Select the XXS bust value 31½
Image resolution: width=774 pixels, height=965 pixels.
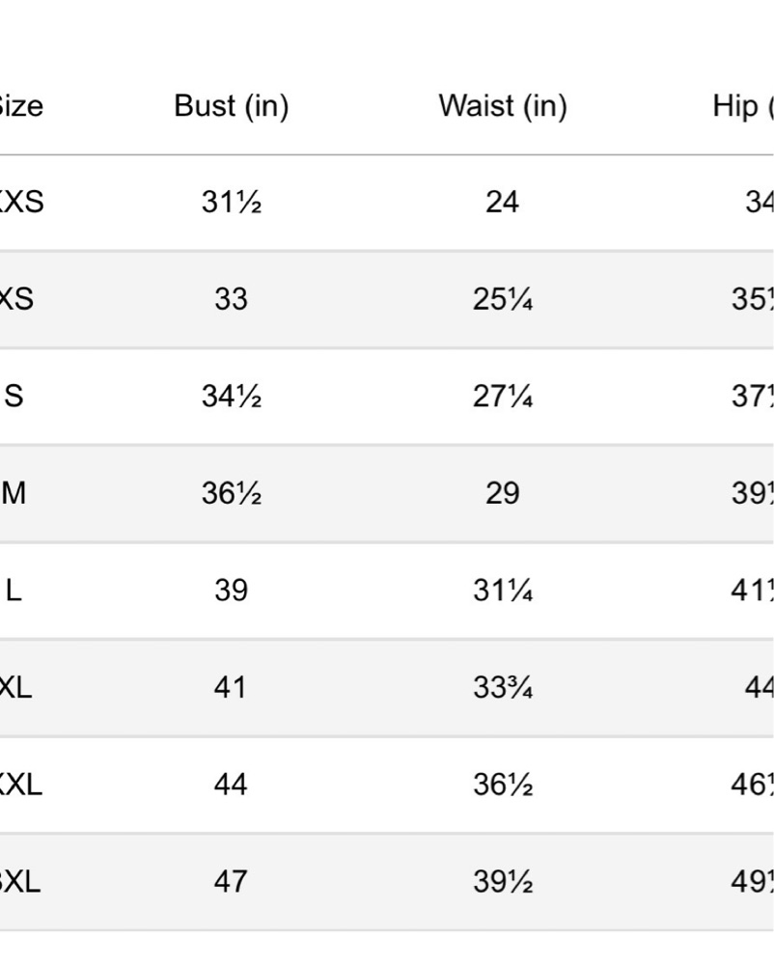pyautogui.click(x=232, y=202)
